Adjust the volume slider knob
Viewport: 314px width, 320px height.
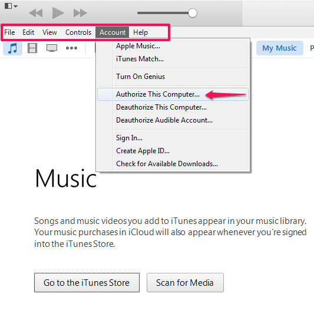pyautogui.click(x=193, y=13)
